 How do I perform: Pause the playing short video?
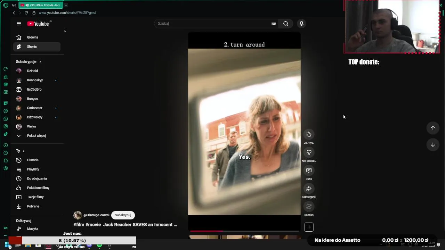pyautogui.click(x=244, y=132)
